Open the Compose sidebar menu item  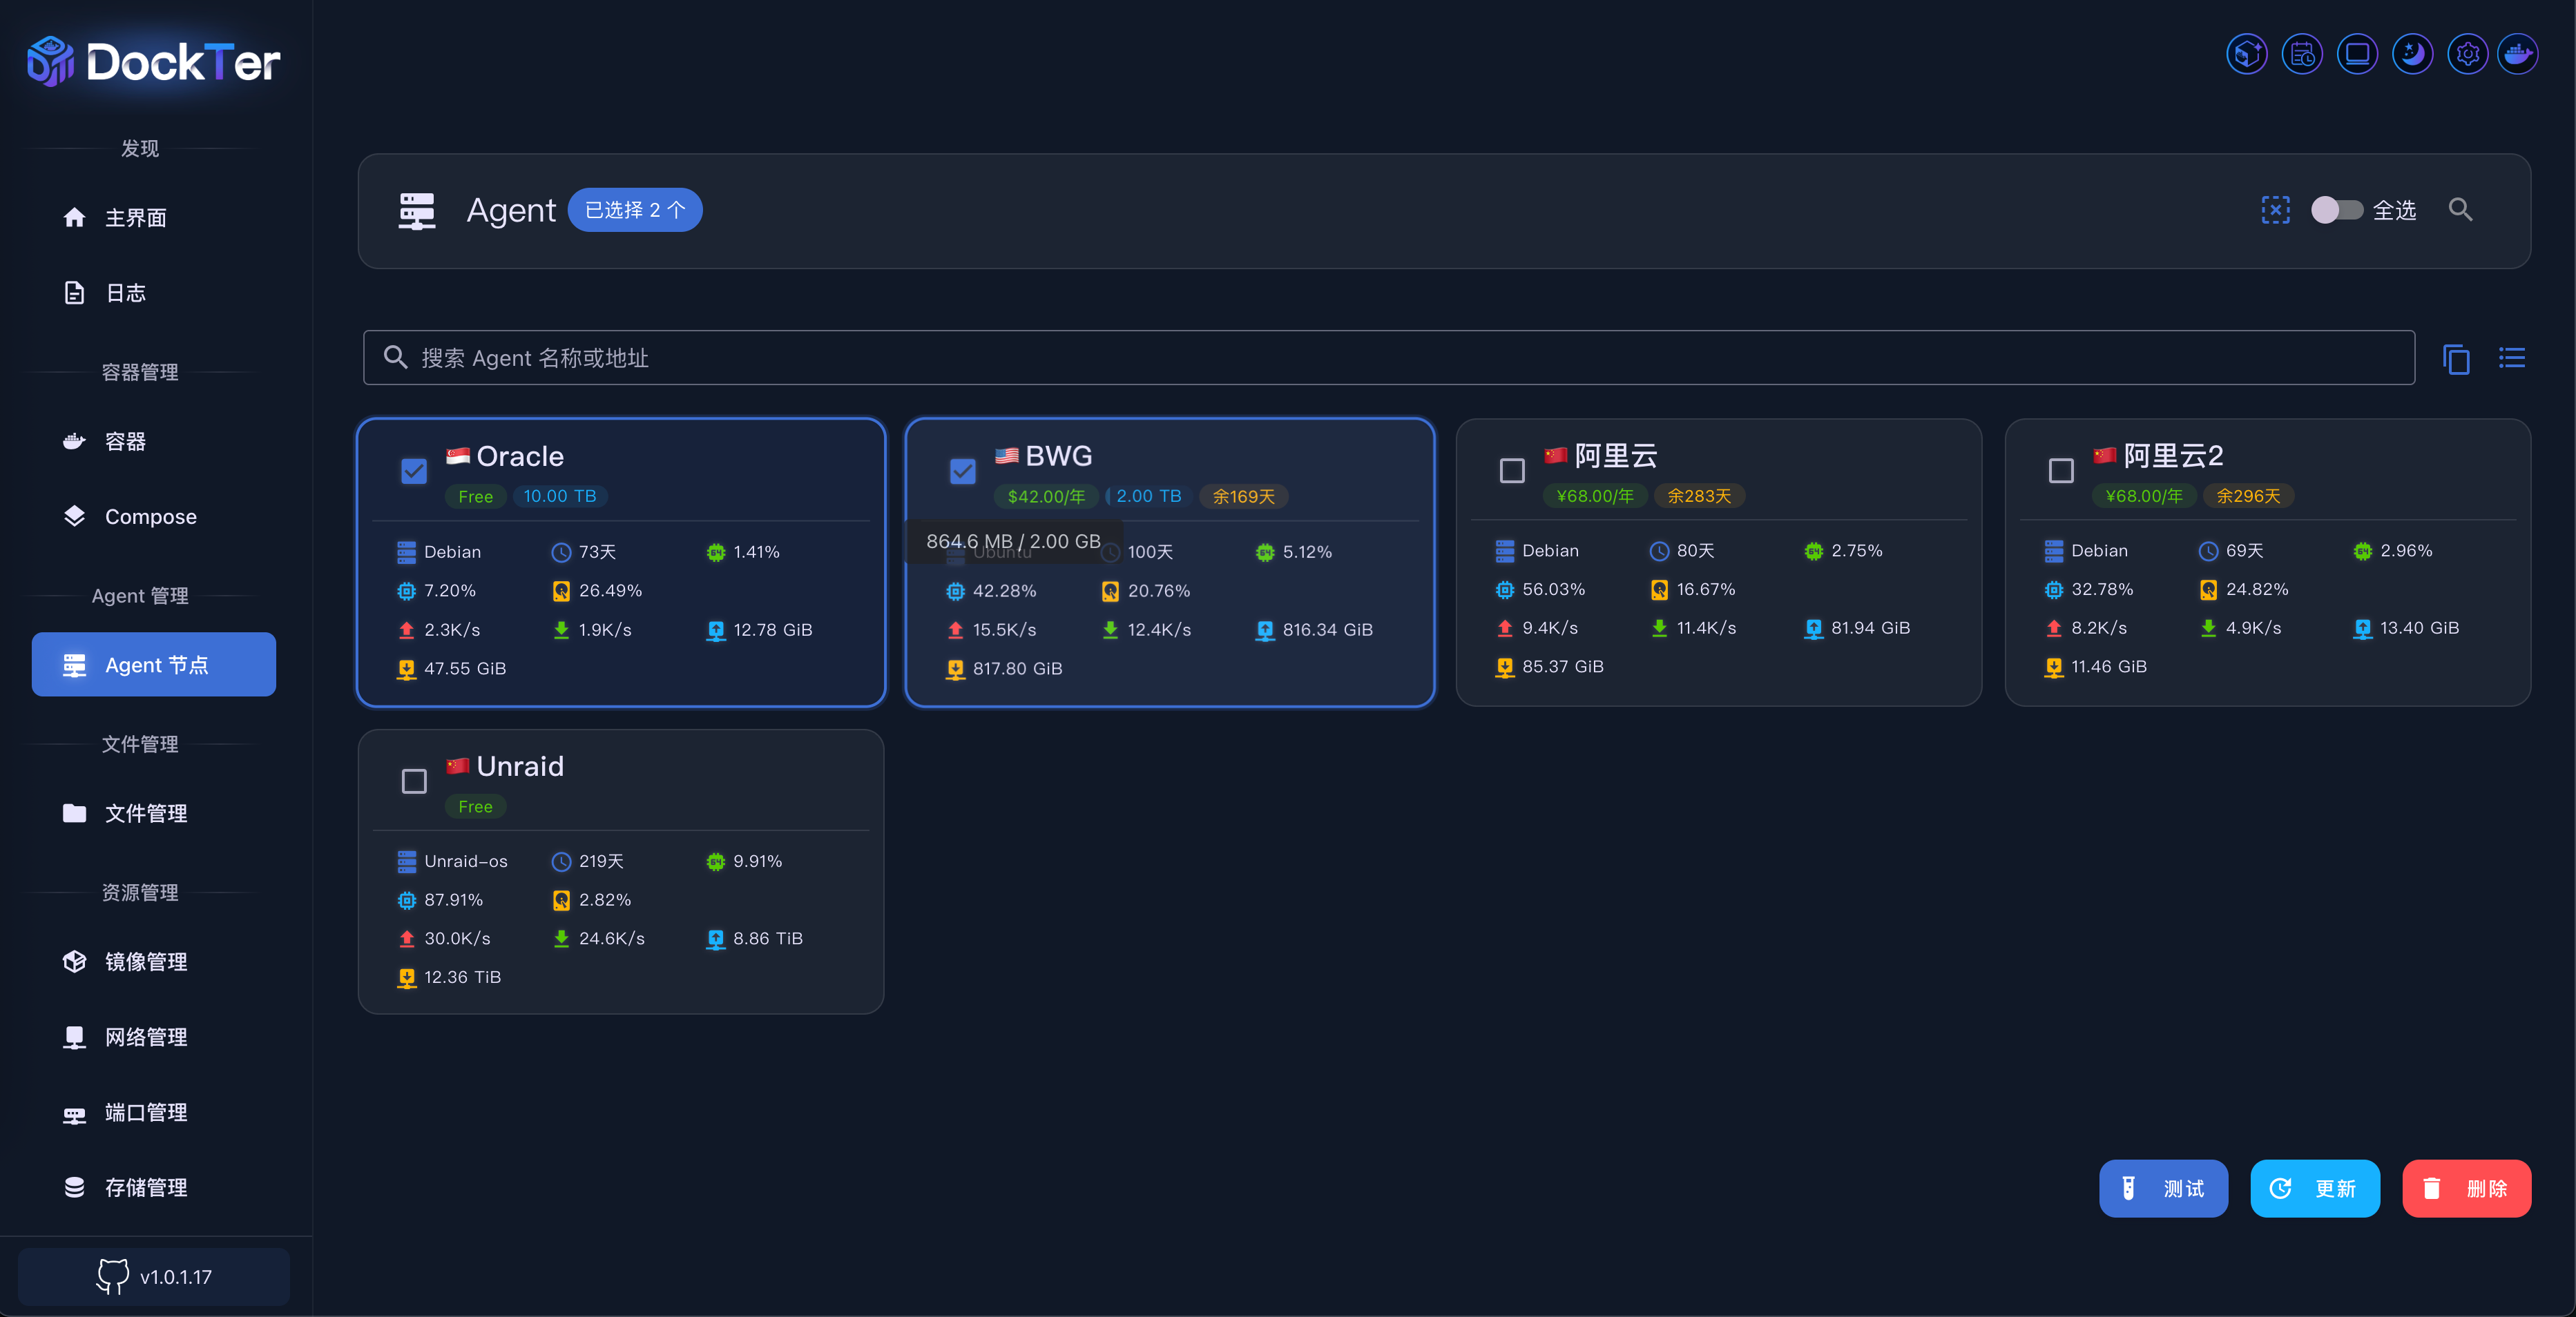(151, 516)
